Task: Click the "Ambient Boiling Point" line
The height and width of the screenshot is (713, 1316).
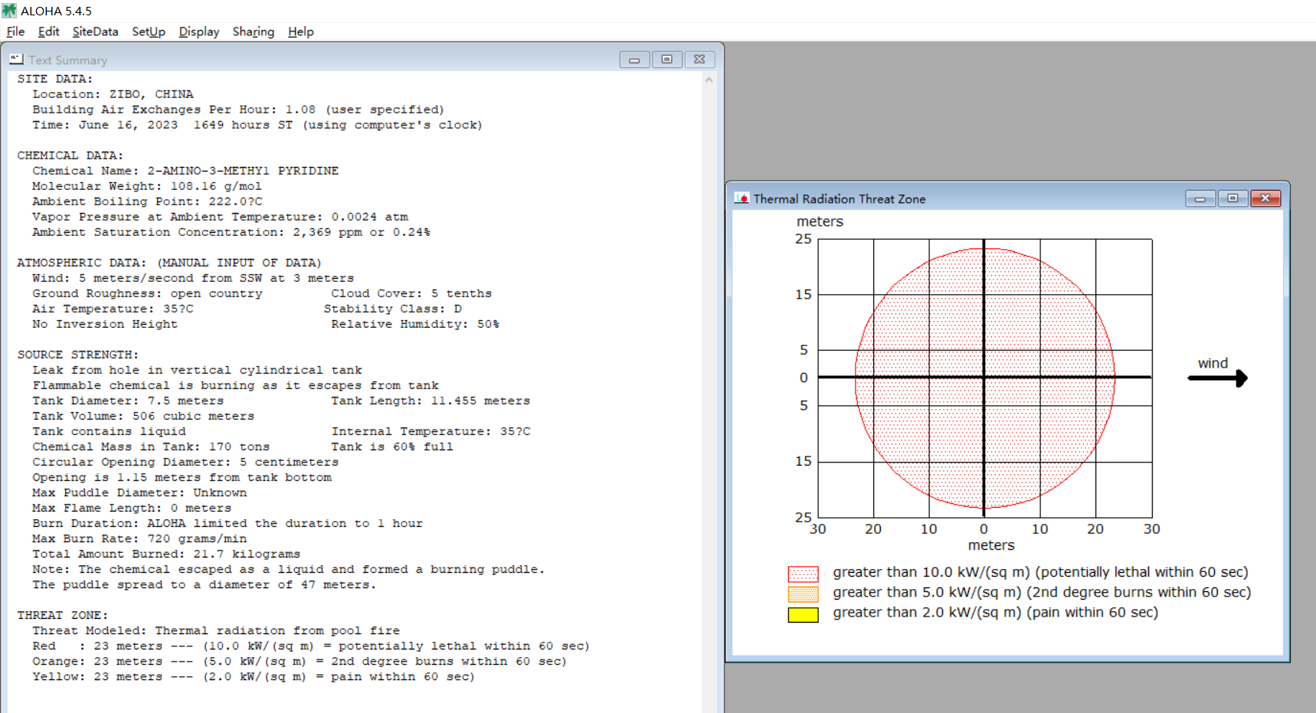Action: (147, 201)
